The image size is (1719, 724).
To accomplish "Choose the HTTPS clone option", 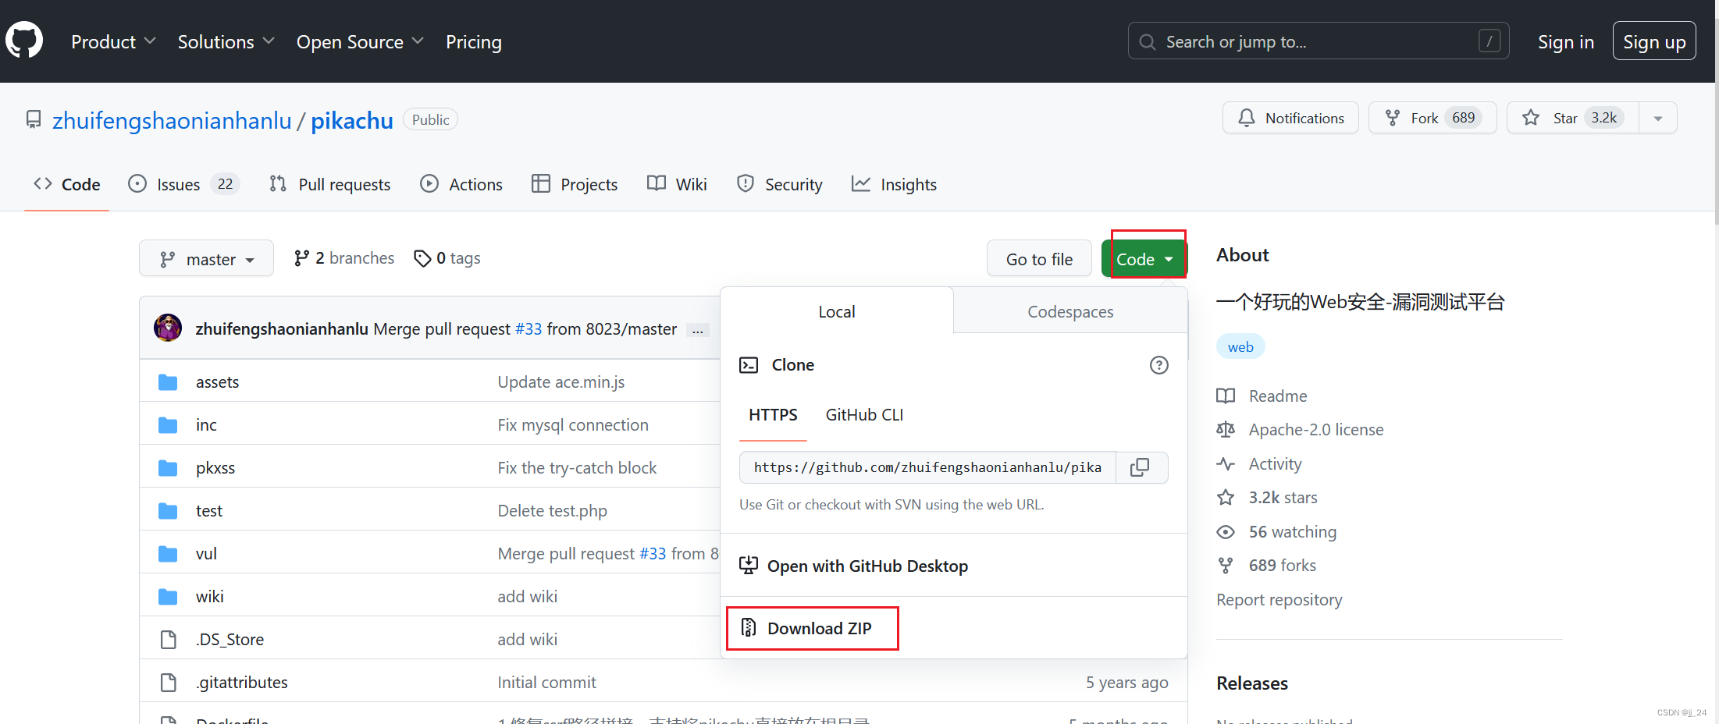I will (773, 415).
